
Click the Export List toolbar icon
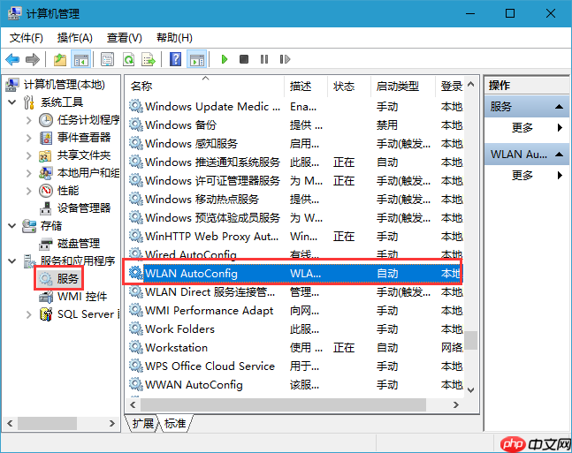(x=149, y=59)
